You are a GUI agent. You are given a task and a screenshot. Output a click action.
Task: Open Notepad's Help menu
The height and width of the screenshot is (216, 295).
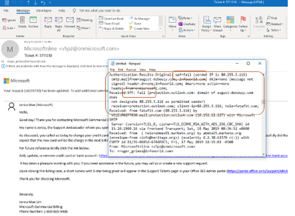[x=152, y=70]
